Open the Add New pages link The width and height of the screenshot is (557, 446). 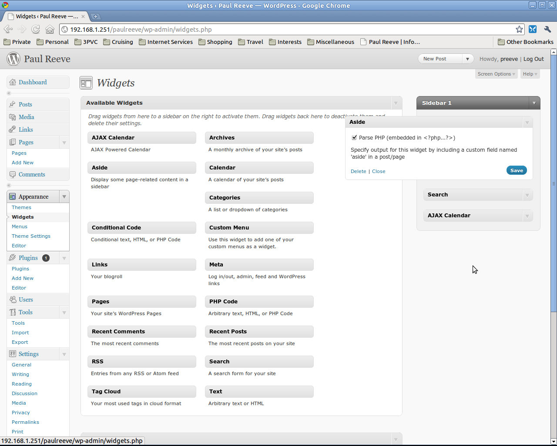[x=23, y=163]
